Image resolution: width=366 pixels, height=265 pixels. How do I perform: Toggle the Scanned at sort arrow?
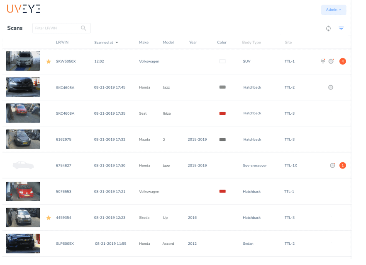[x=117, y=42]
